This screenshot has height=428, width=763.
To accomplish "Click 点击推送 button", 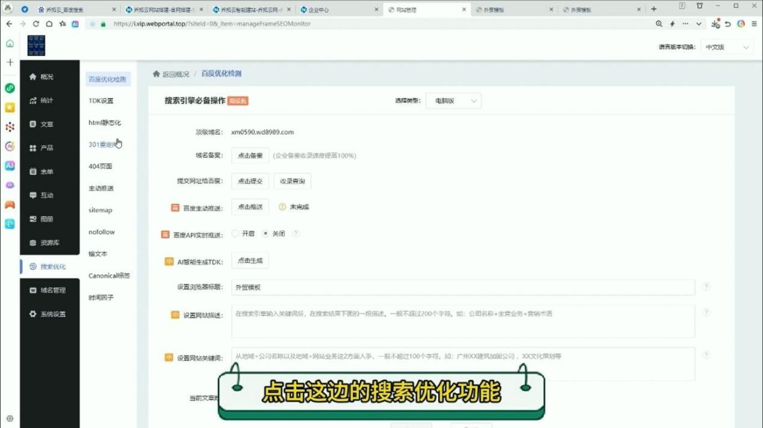I will tap(250, 207).
